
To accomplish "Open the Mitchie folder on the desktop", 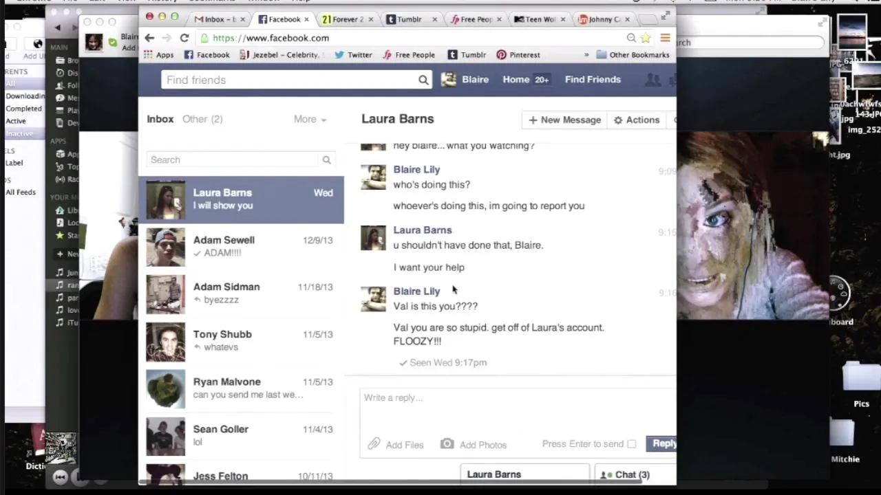I will coord(845,440).
